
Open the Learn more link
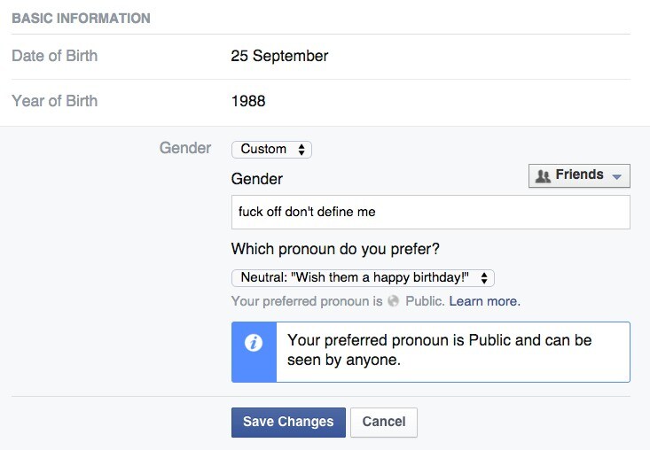point(484,301)
